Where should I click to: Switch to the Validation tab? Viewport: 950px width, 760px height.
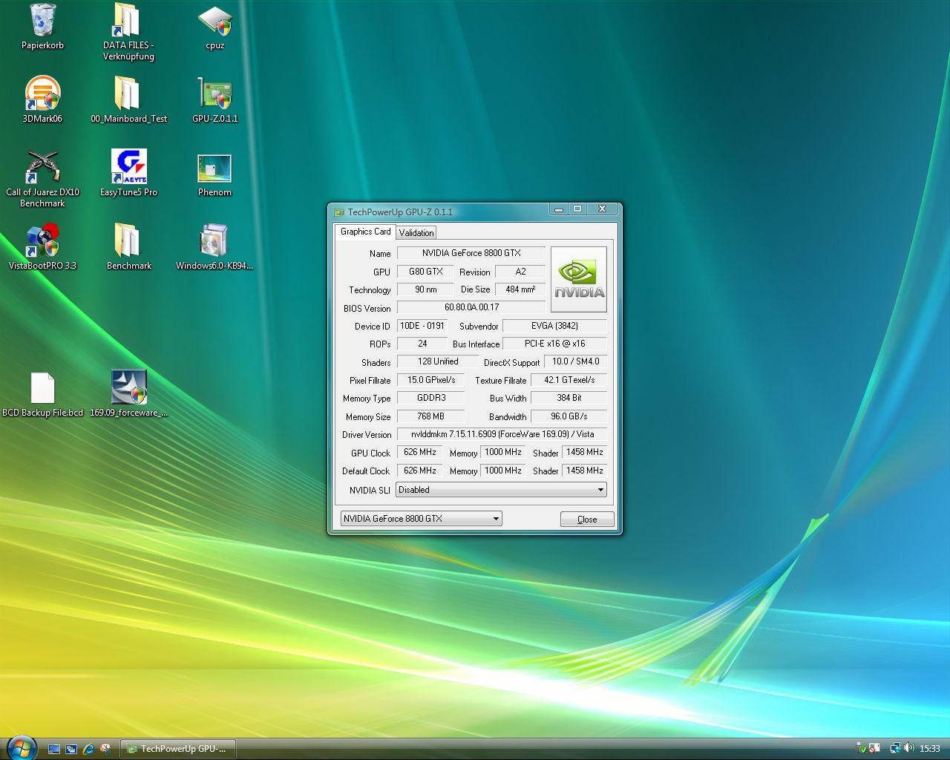(416, 233)
